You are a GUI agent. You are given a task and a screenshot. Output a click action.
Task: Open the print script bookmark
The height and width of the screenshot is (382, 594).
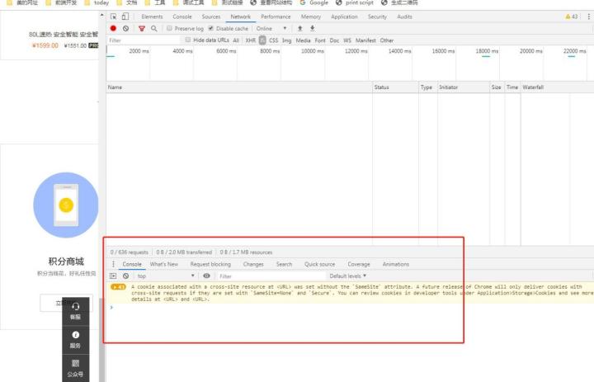(354, 2)
